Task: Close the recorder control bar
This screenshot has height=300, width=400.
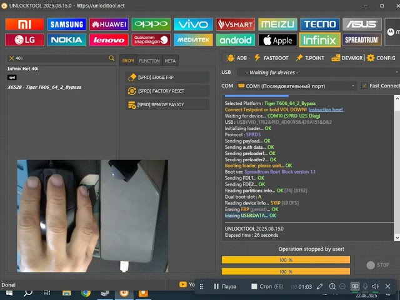Action: [387, 286]
